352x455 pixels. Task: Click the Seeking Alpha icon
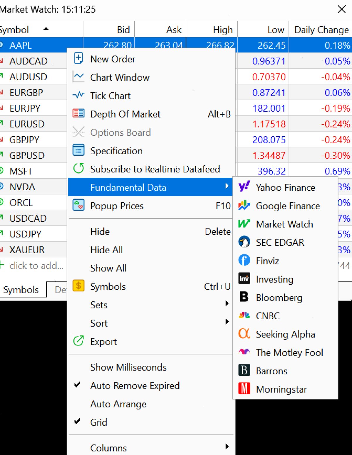click(x=244, y=334)
